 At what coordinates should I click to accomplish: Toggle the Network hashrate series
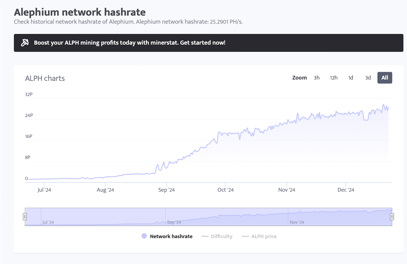click(x=167, y=236)
